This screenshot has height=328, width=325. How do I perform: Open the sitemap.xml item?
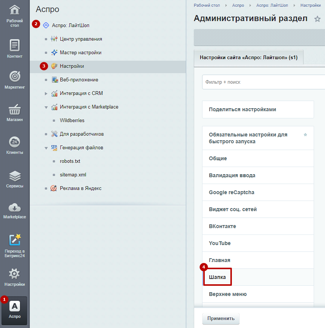[73, 175]
